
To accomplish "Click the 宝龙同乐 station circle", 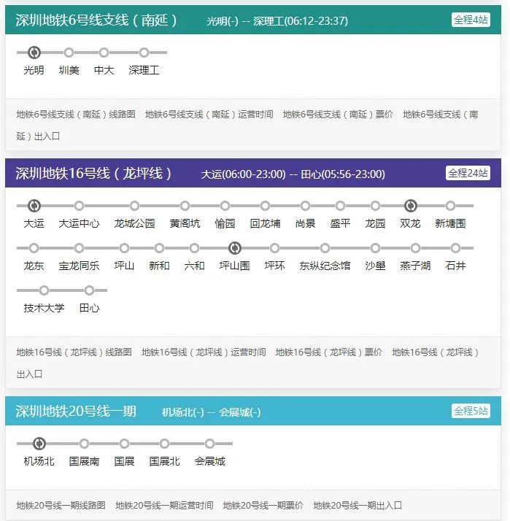I will (79, 248).
